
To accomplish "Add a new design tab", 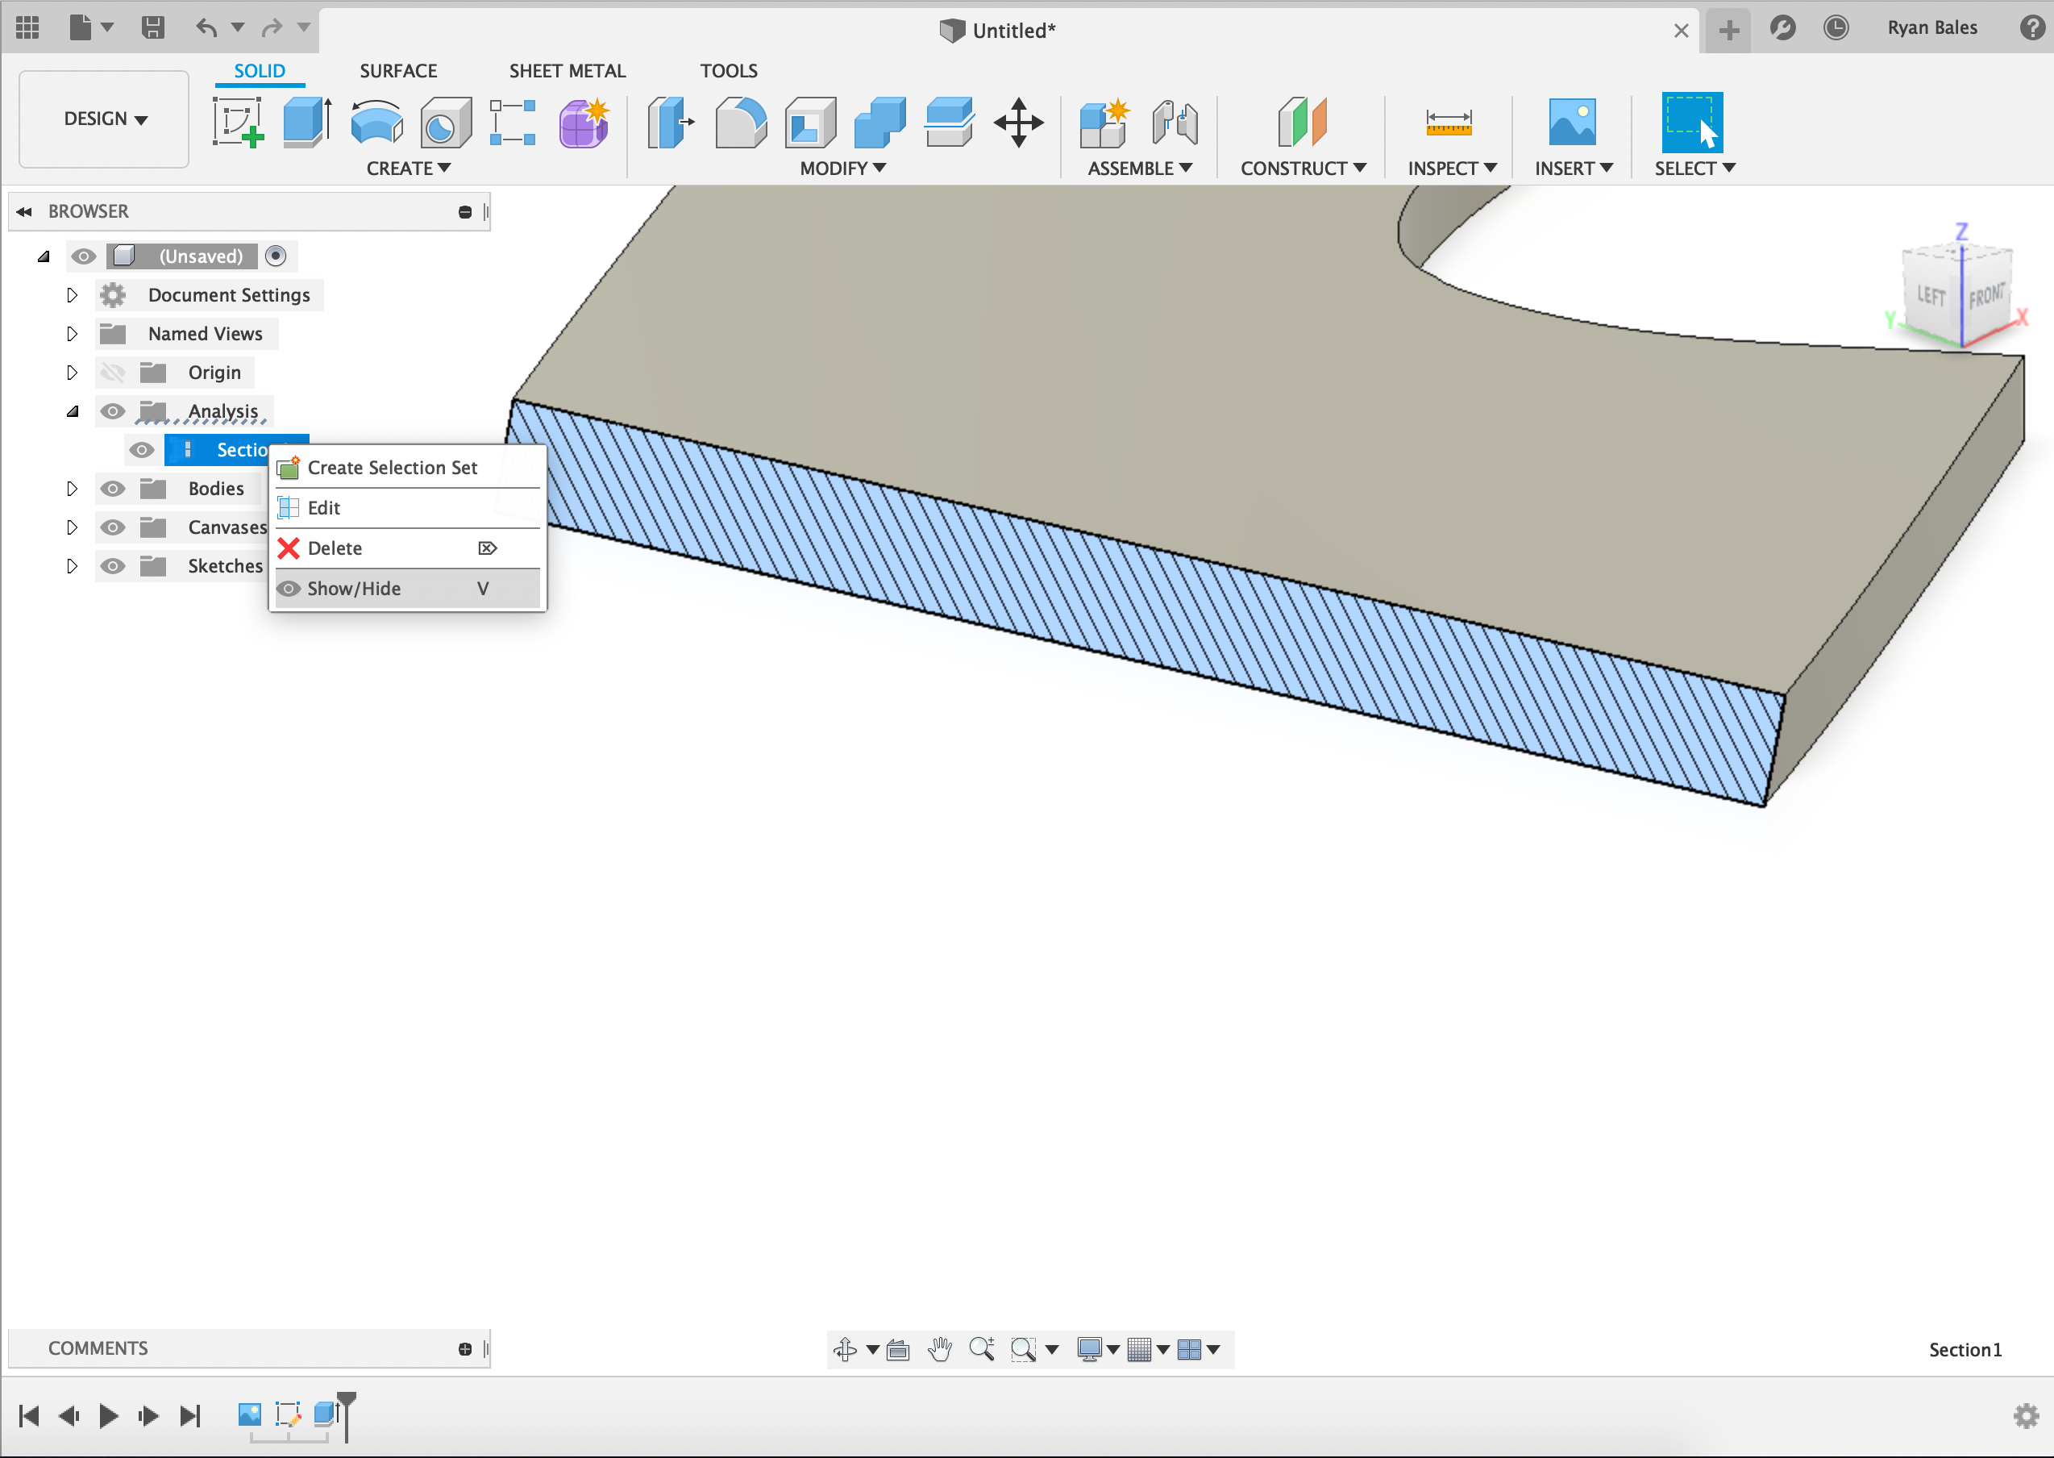I will tap(1728, 31).
